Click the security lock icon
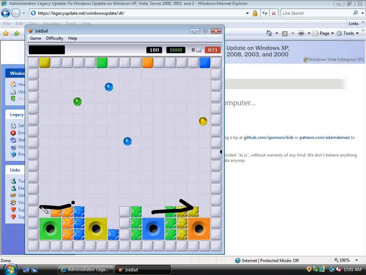Image resolution: width=366 pixels, height=275 pixels. 255,13
